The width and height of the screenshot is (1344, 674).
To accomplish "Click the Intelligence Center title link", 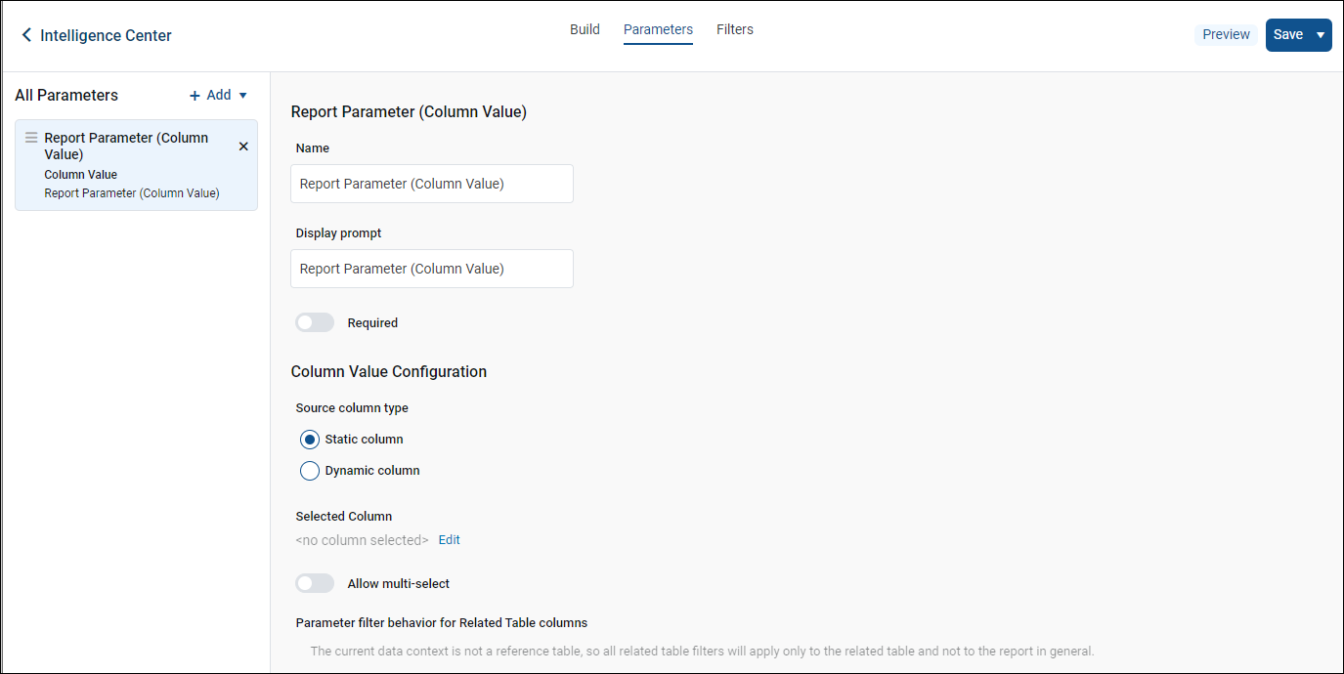I will pos(106,35).
